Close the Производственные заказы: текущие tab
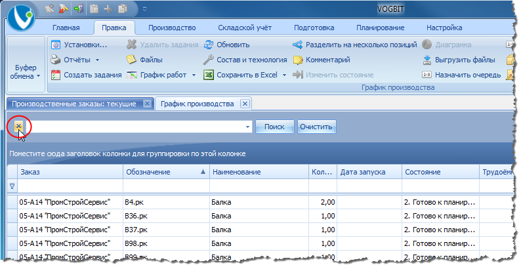 [x=147, y=104]
